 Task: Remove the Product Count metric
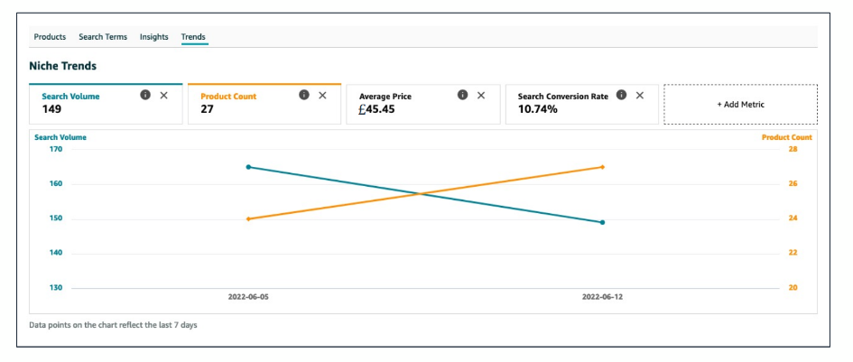coord(322,95)
